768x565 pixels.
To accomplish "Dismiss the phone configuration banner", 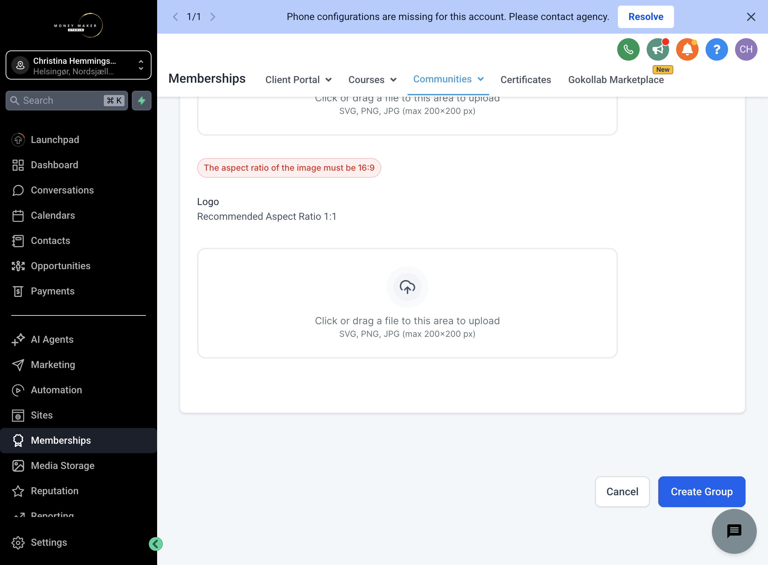I will point(751,17).
